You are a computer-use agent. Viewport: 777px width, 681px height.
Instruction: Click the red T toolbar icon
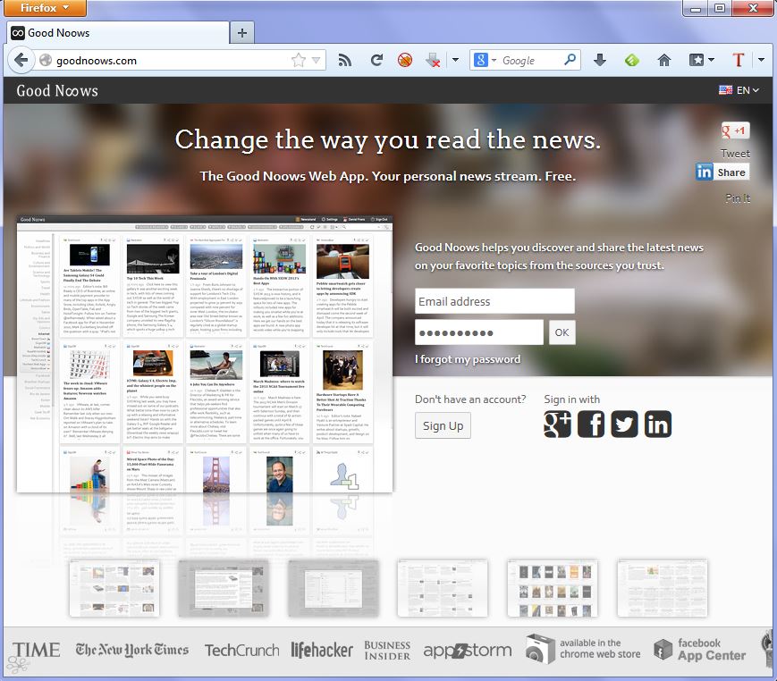pyautogui.click(x=739, y=61)
